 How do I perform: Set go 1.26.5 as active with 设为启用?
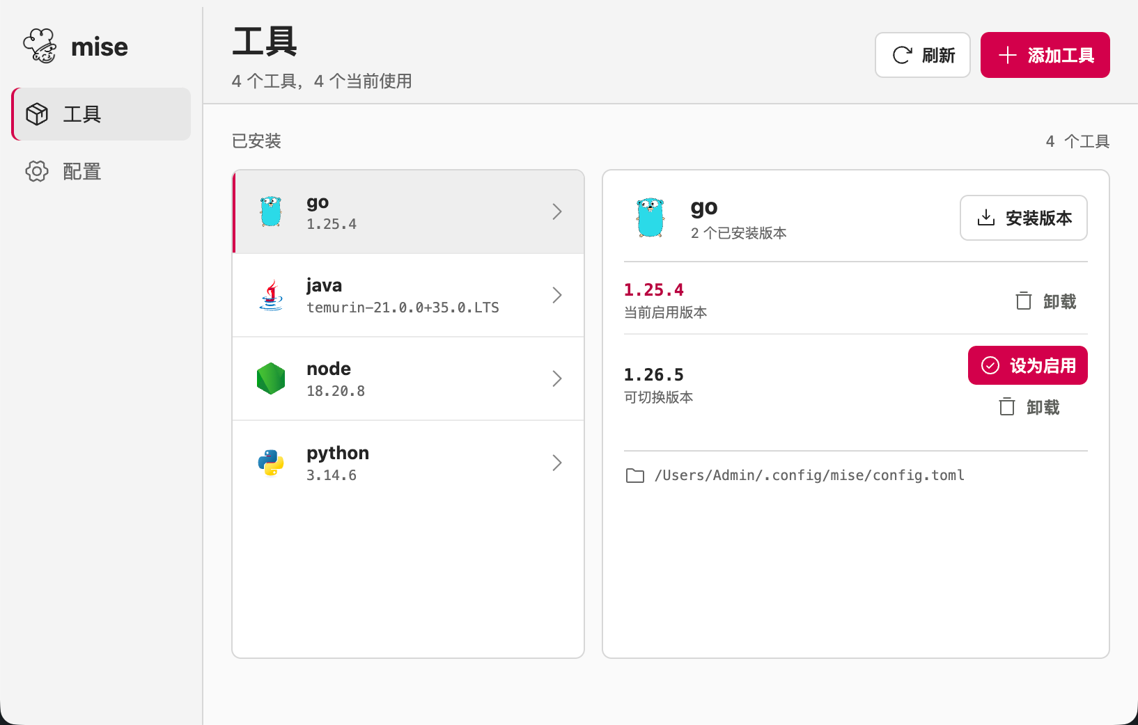tap(1028, 365)
